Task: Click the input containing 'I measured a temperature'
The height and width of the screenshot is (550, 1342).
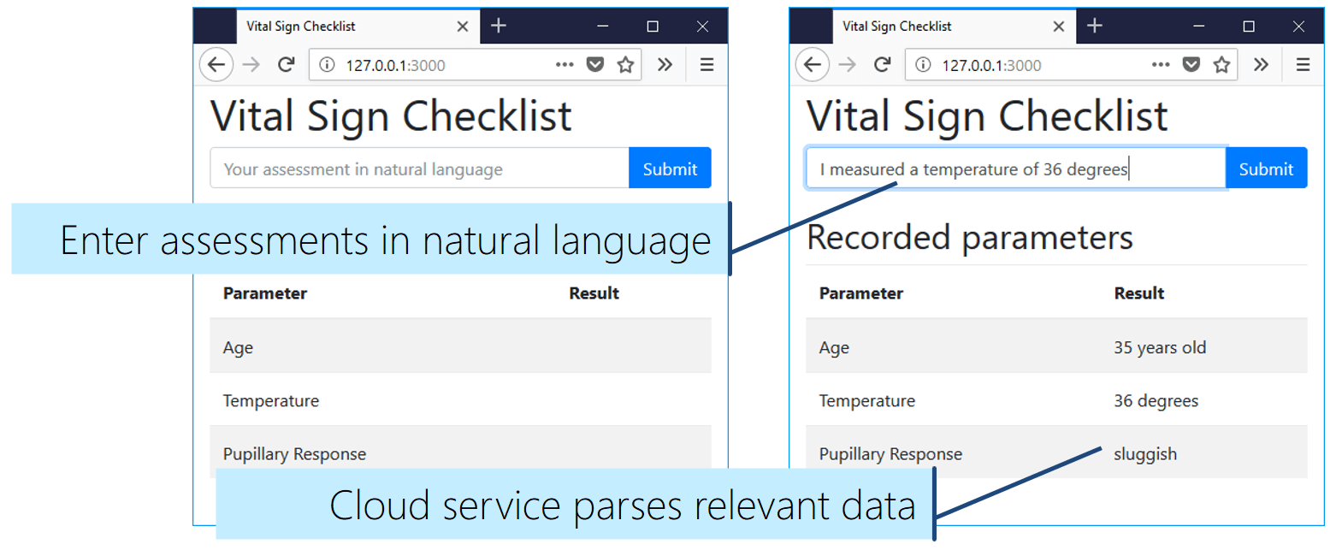Action: click(x=1014, y=169)
